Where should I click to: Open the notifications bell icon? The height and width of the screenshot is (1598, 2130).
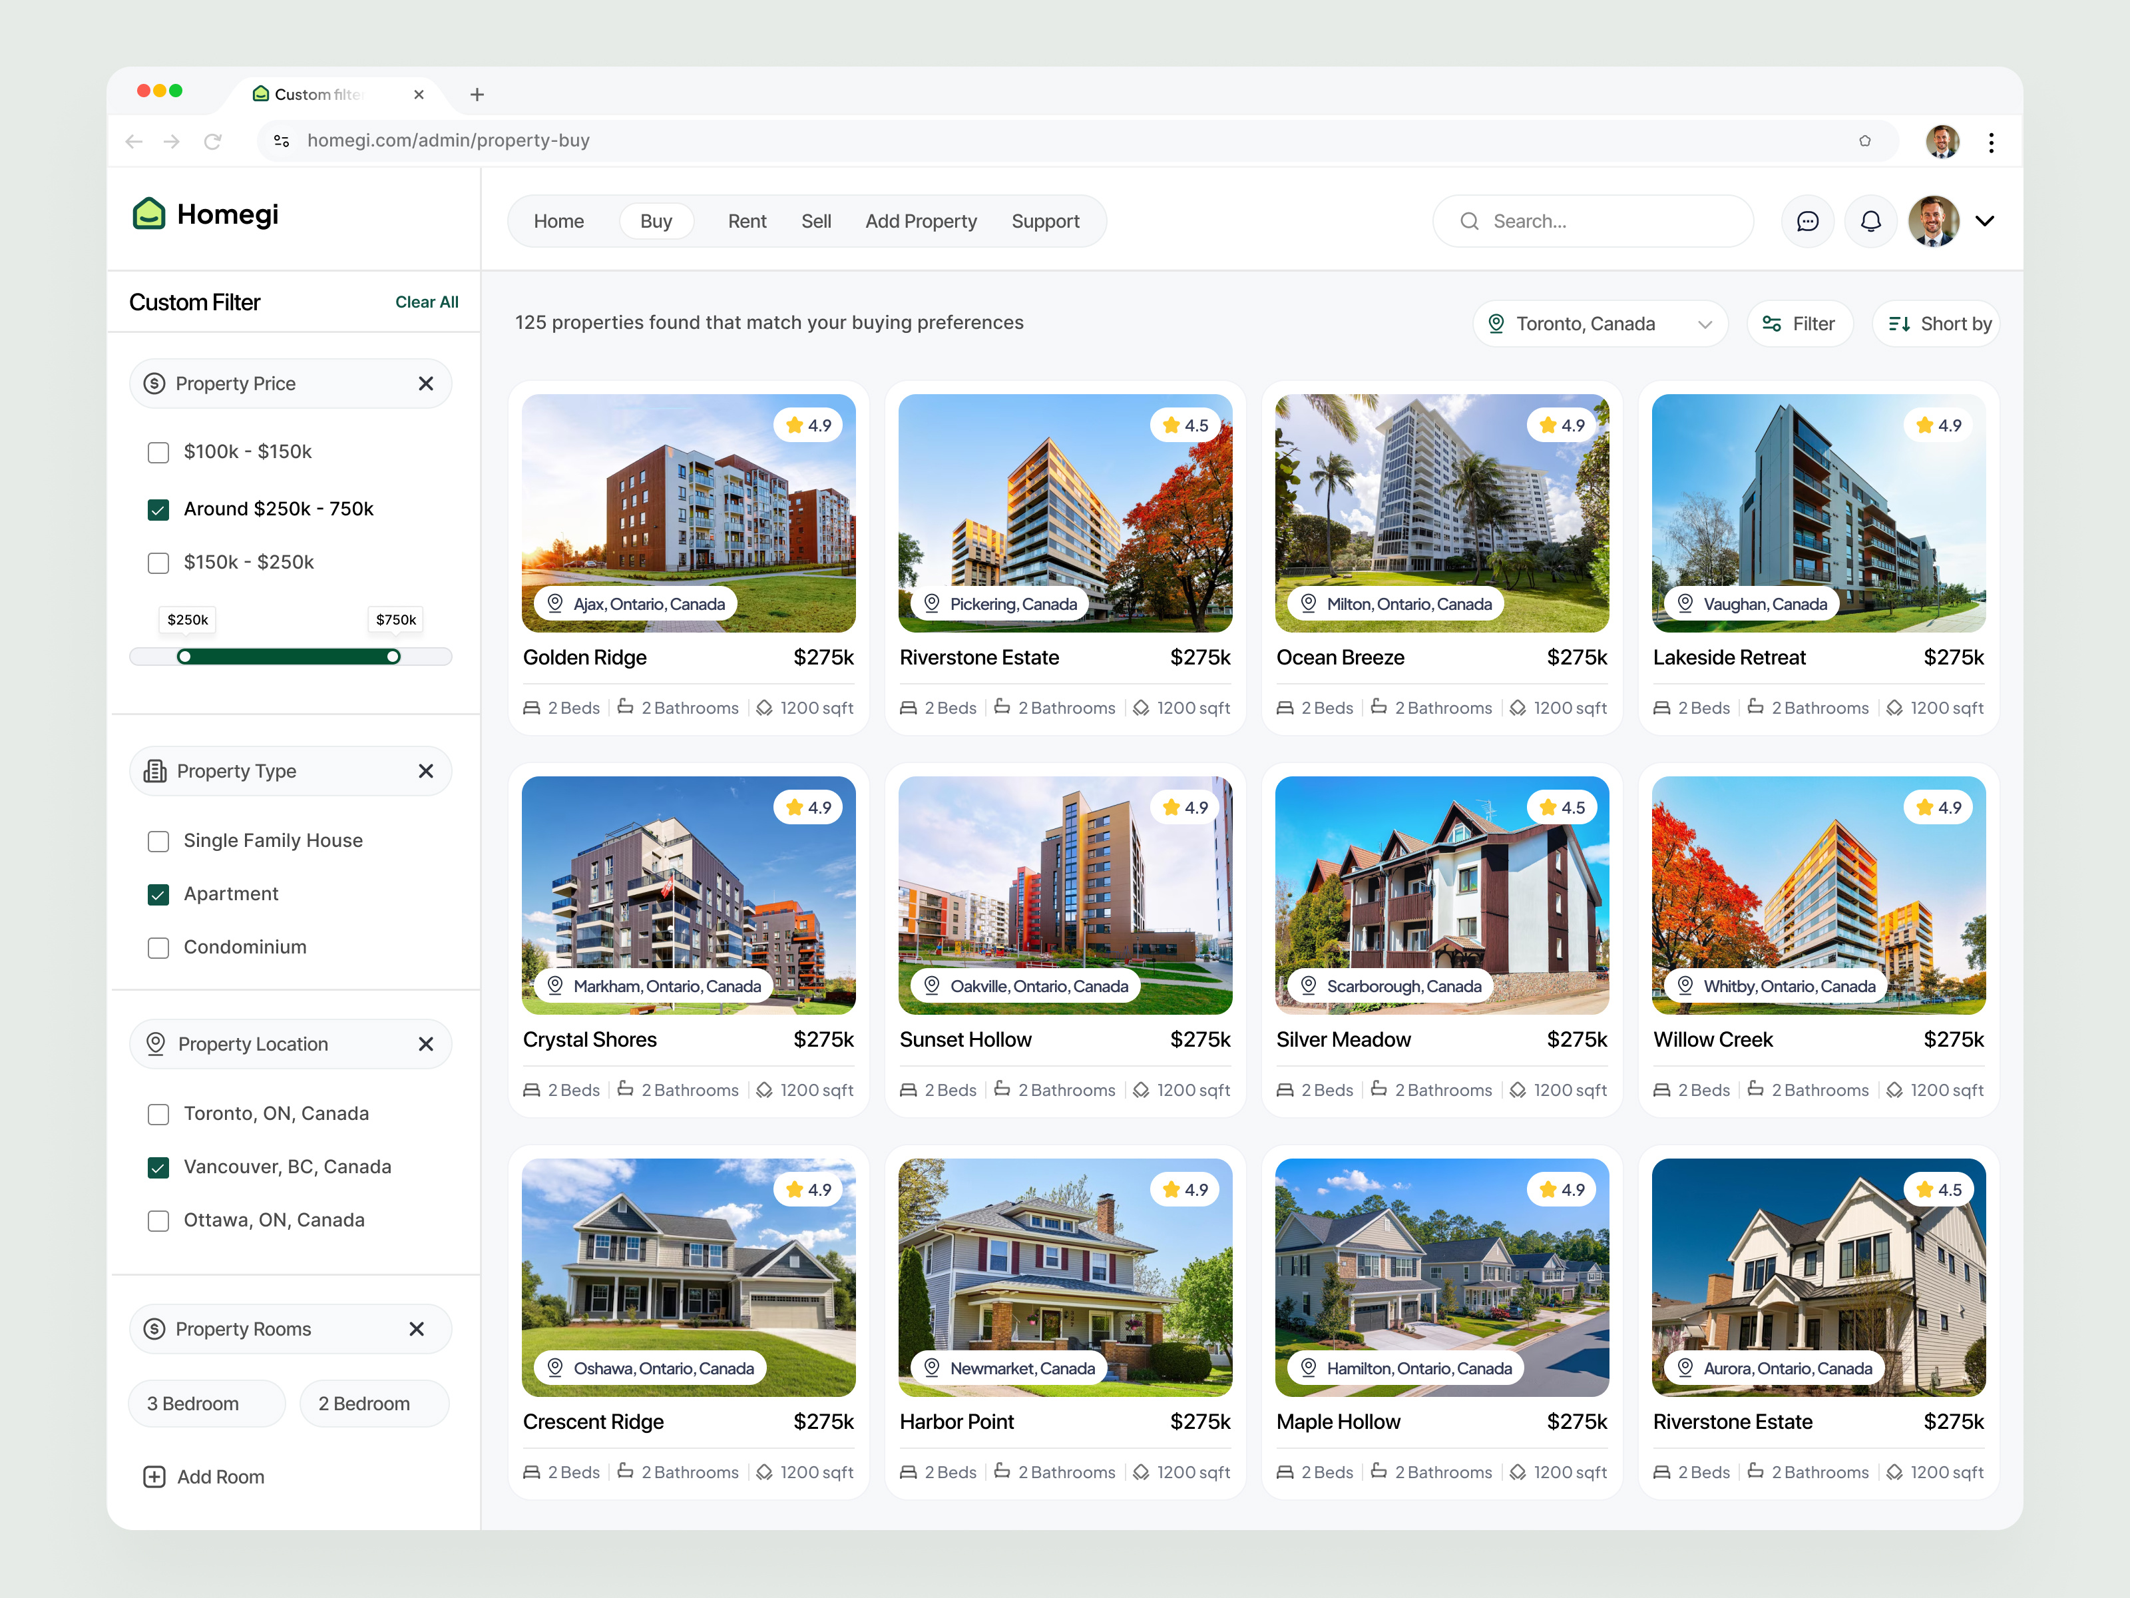(1870, 220)
